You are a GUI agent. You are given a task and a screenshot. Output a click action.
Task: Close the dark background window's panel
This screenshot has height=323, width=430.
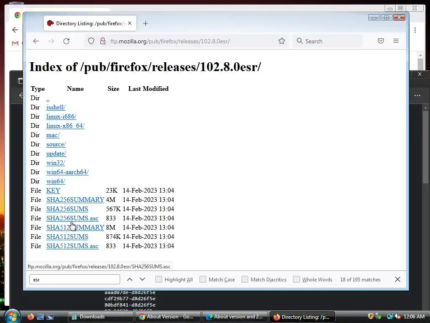click(x=420, y=74)
